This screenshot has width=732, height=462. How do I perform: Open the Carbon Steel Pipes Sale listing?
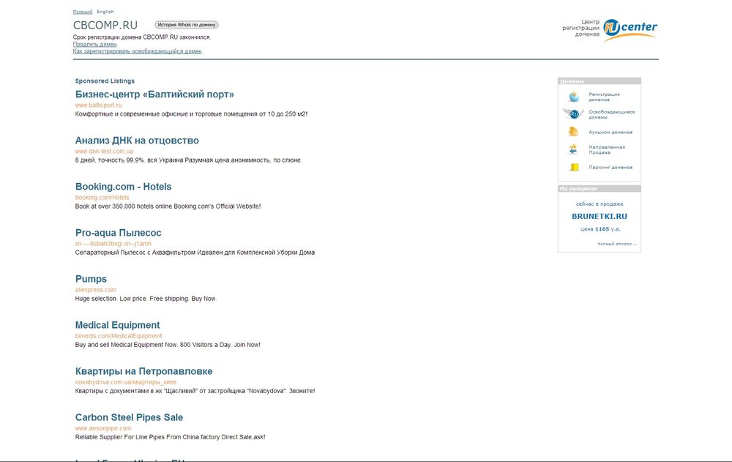129,417
